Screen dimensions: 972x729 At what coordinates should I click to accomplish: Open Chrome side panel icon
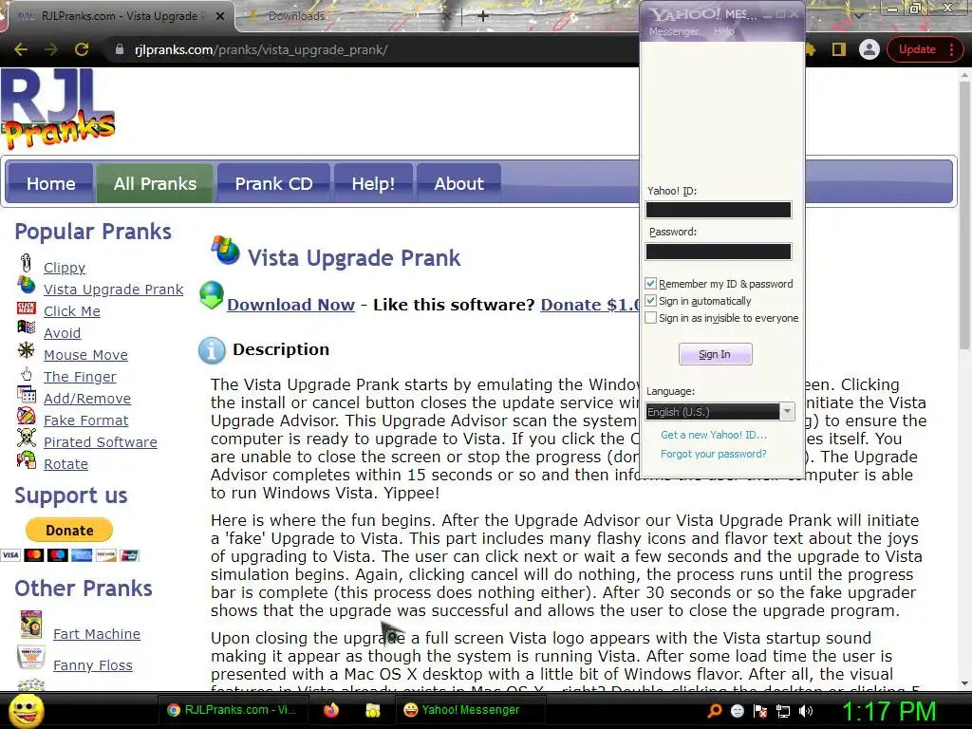point(839,49)
